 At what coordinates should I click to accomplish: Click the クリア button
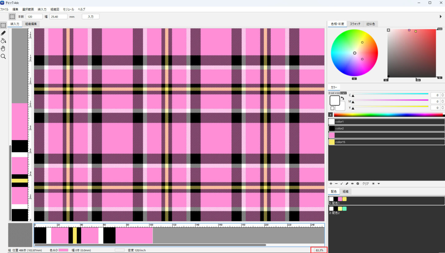tap(366, 184)
